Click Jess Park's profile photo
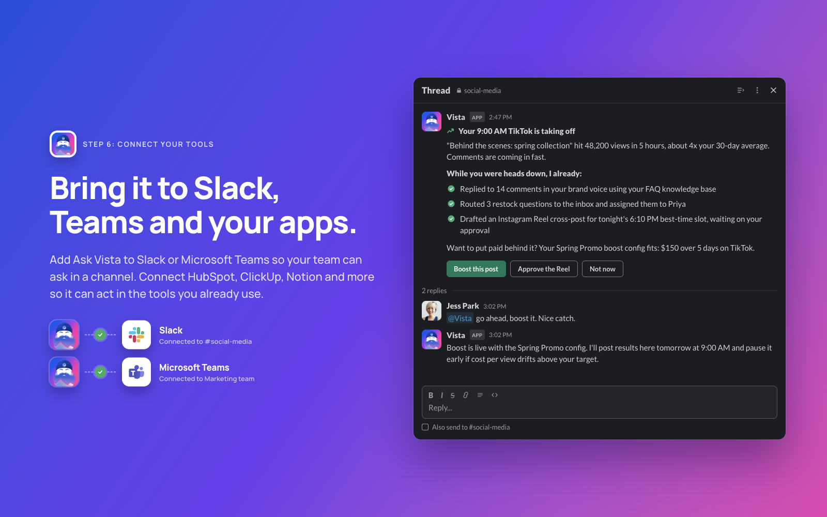 coord(432,311)
